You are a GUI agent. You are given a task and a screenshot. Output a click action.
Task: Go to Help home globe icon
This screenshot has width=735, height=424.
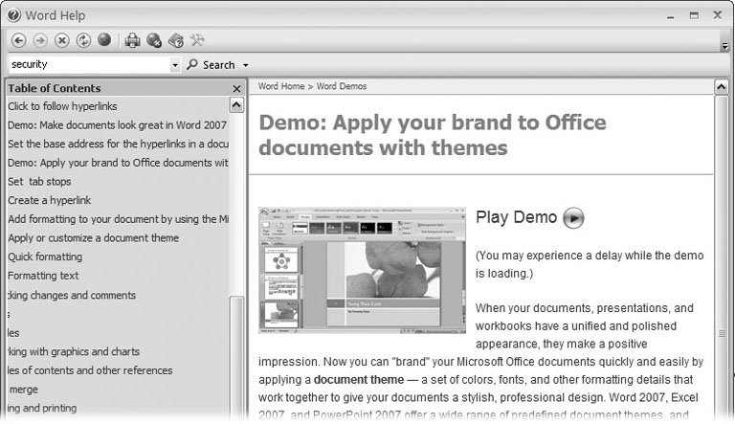(104, 40)
